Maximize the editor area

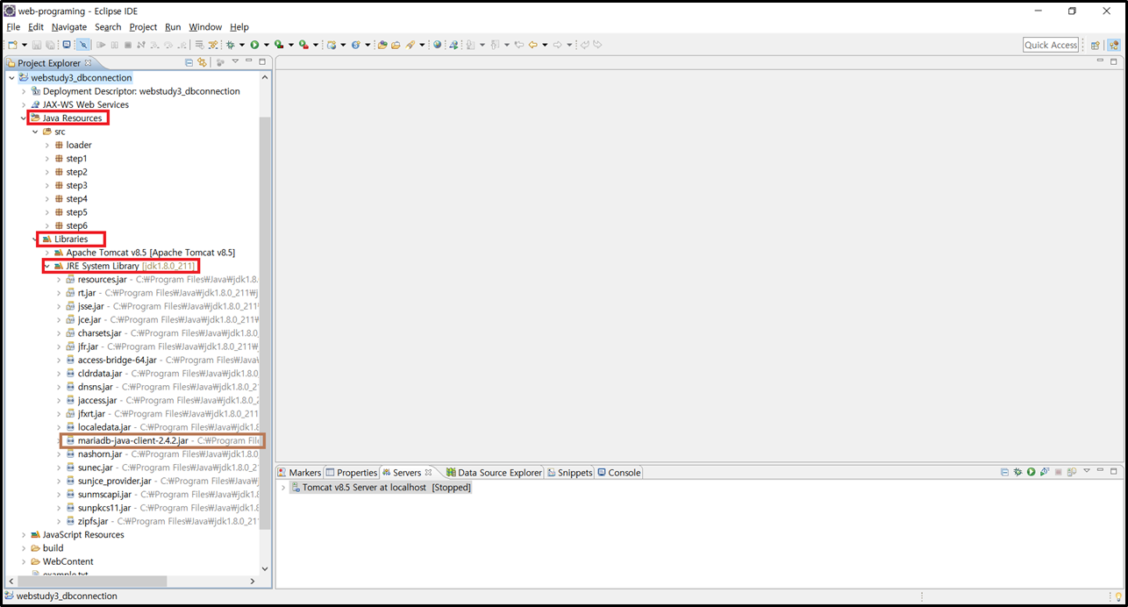point(1114,61)
